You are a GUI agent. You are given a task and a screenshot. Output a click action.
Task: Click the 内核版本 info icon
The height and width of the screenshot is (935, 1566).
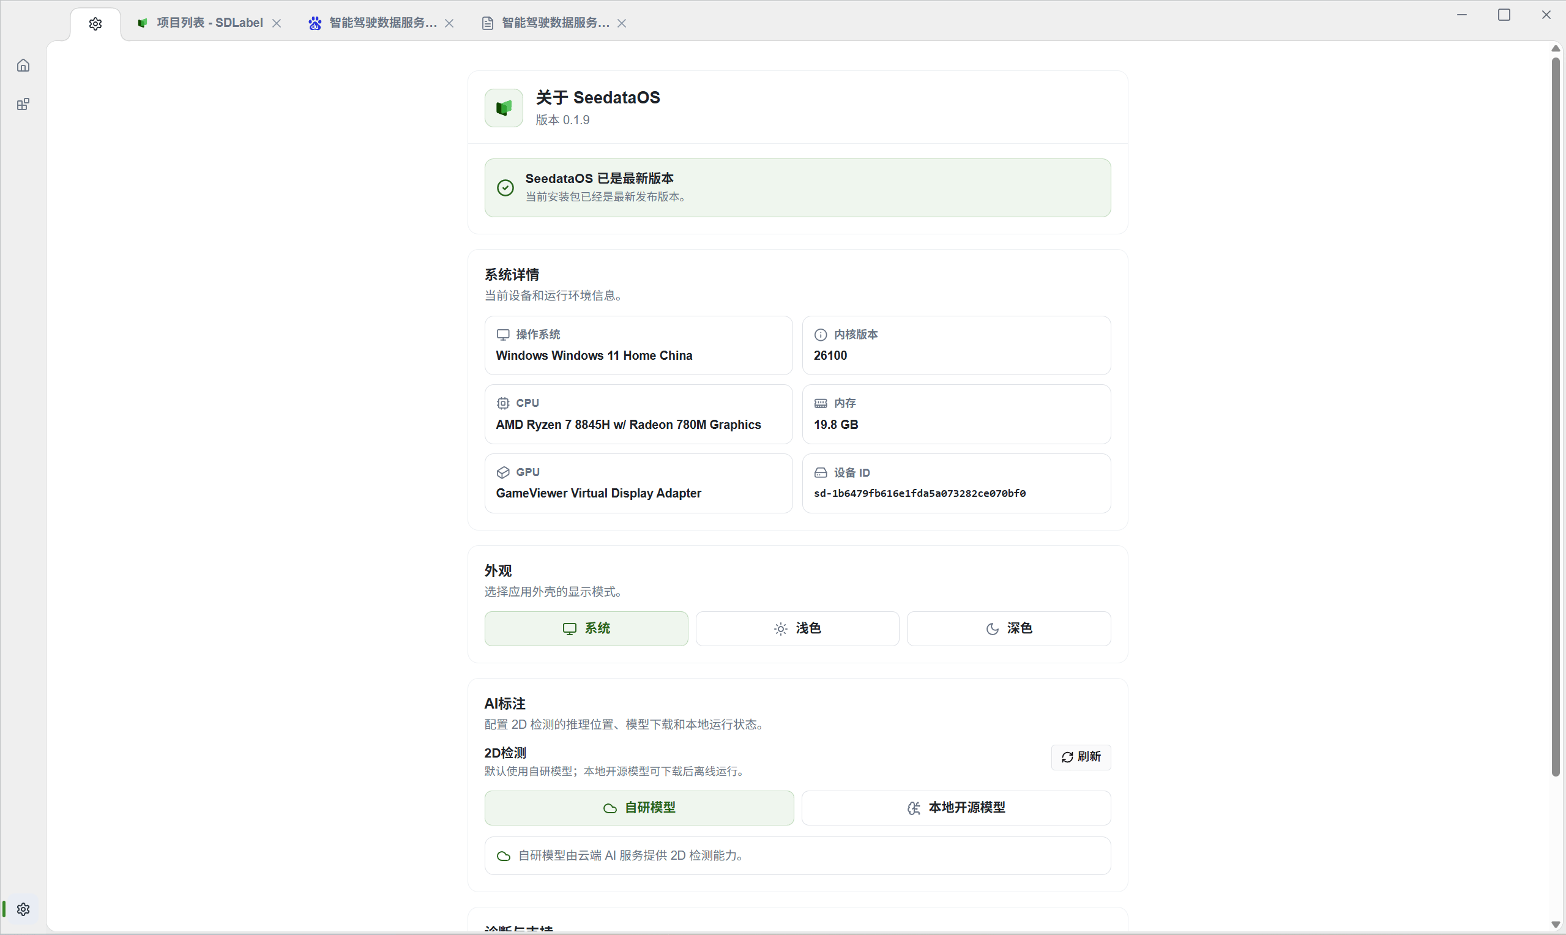click(821, 335)
